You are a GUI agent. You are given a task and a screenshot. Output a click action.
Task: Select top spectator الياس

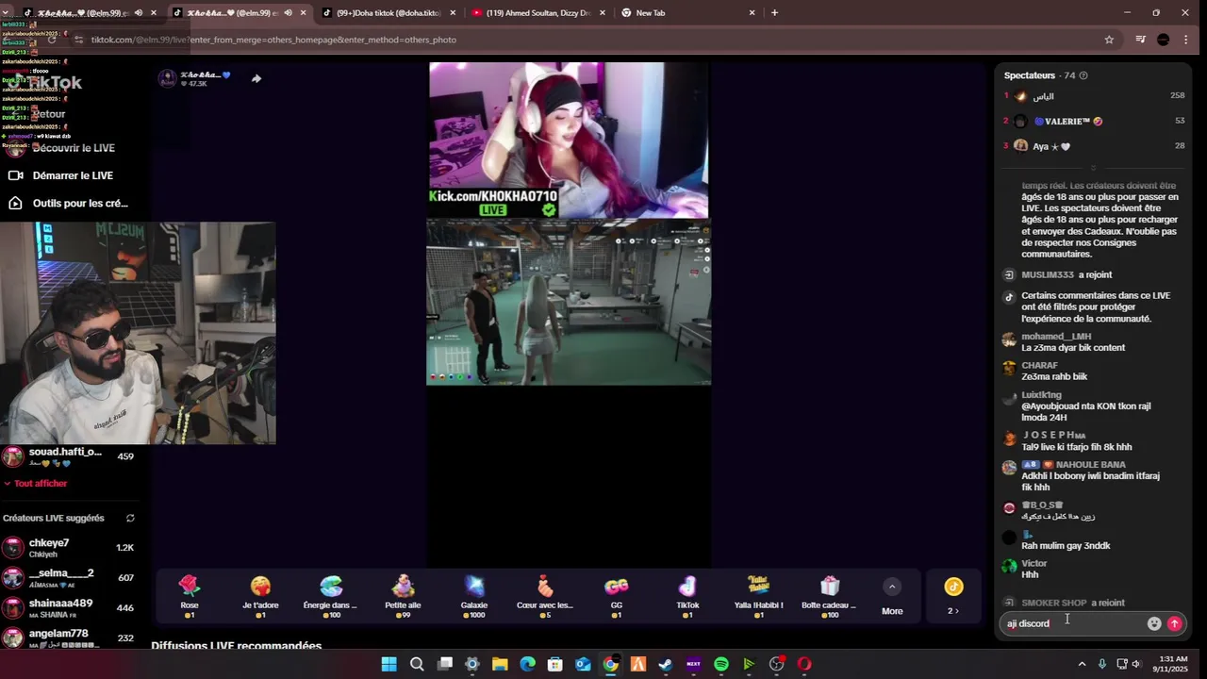click(1094, 96)
